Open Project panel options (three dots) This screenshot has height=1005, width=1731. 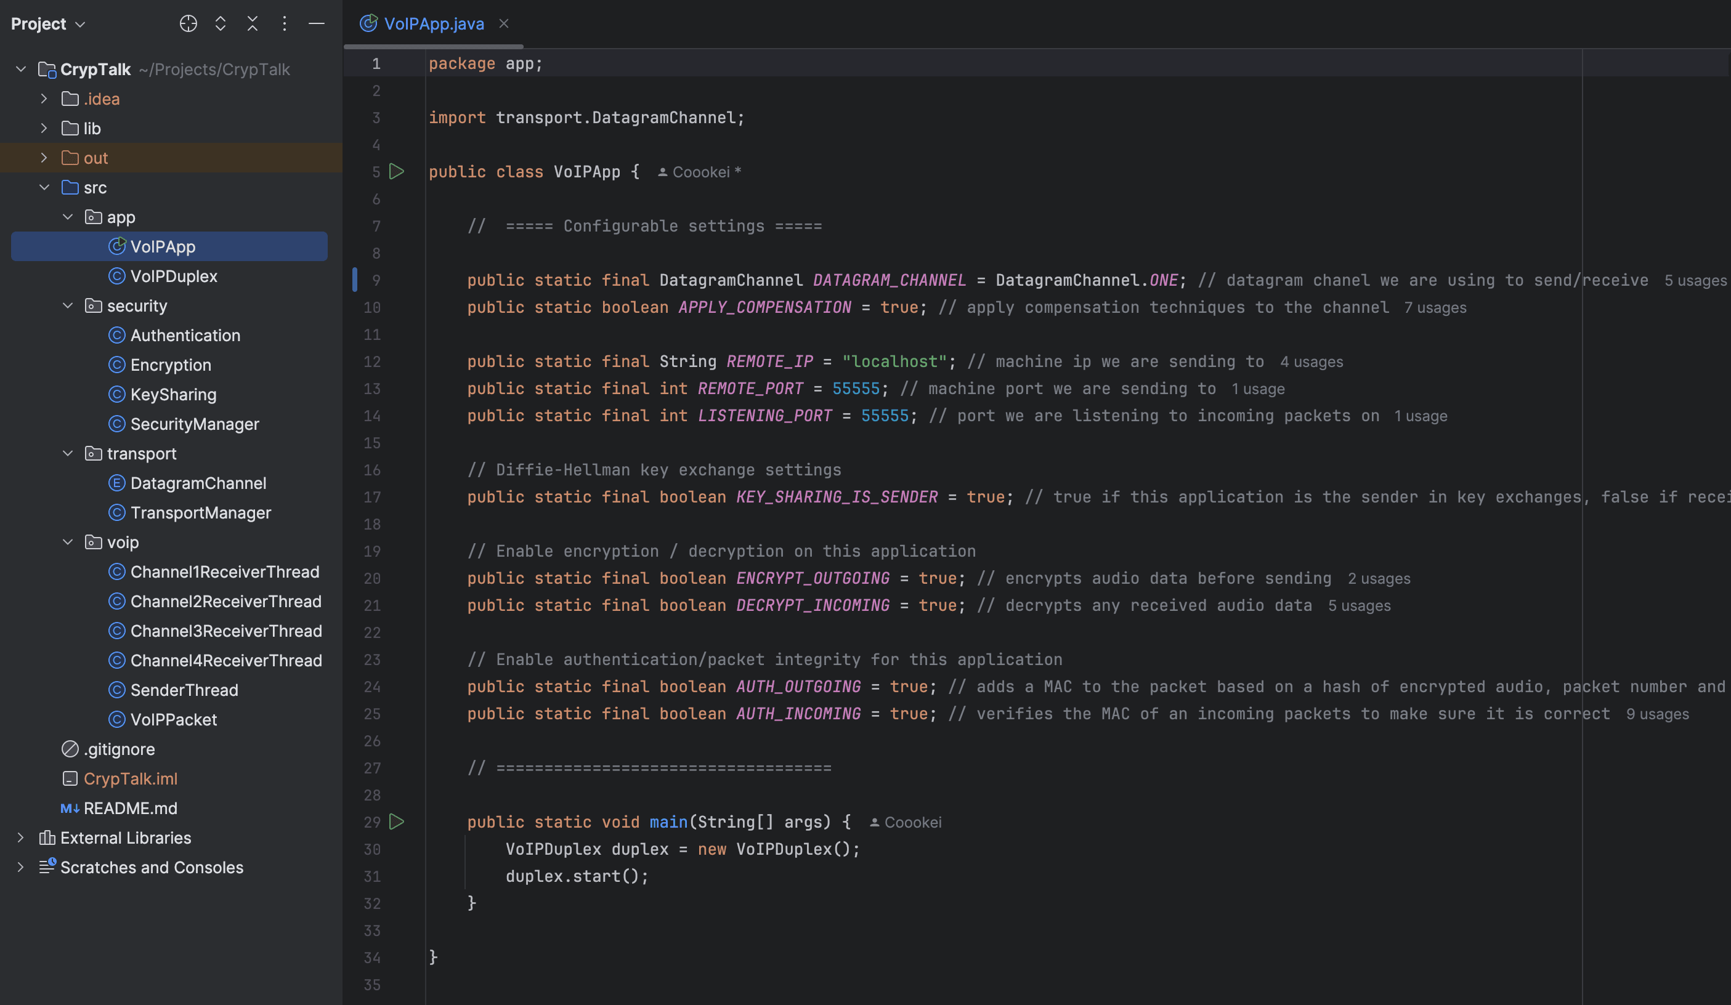(285, 24)
